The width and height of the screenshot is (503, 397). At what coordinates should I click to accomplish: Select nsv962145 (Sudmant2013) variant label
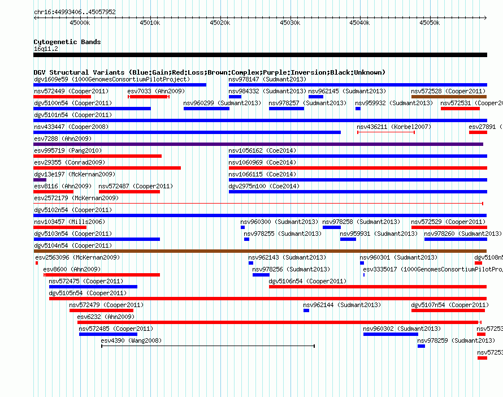point(347,91)
